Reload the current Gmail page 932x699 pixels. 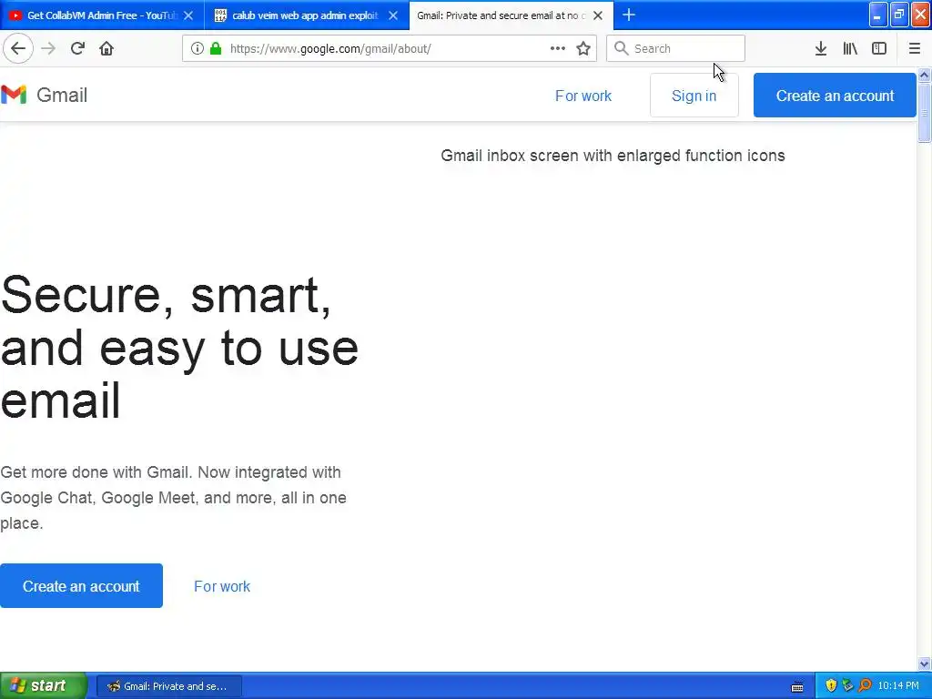tap(78, 48)
